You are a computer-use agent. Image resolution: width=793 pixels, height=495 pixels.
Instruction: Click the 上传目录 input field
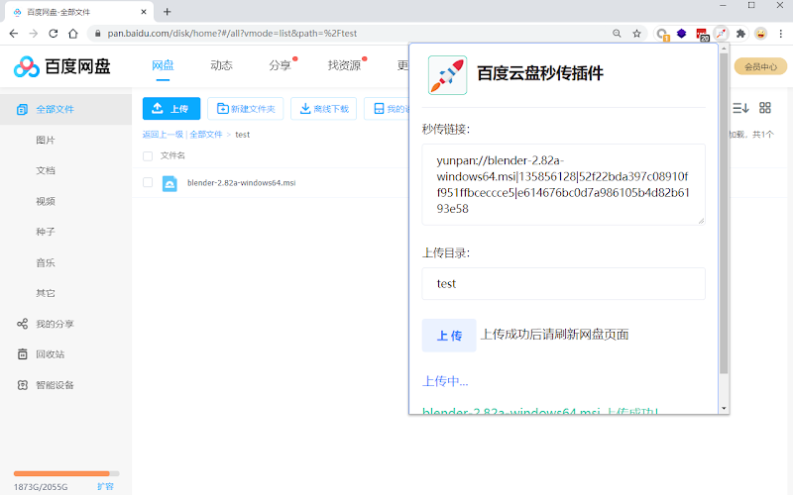point(563,284)
